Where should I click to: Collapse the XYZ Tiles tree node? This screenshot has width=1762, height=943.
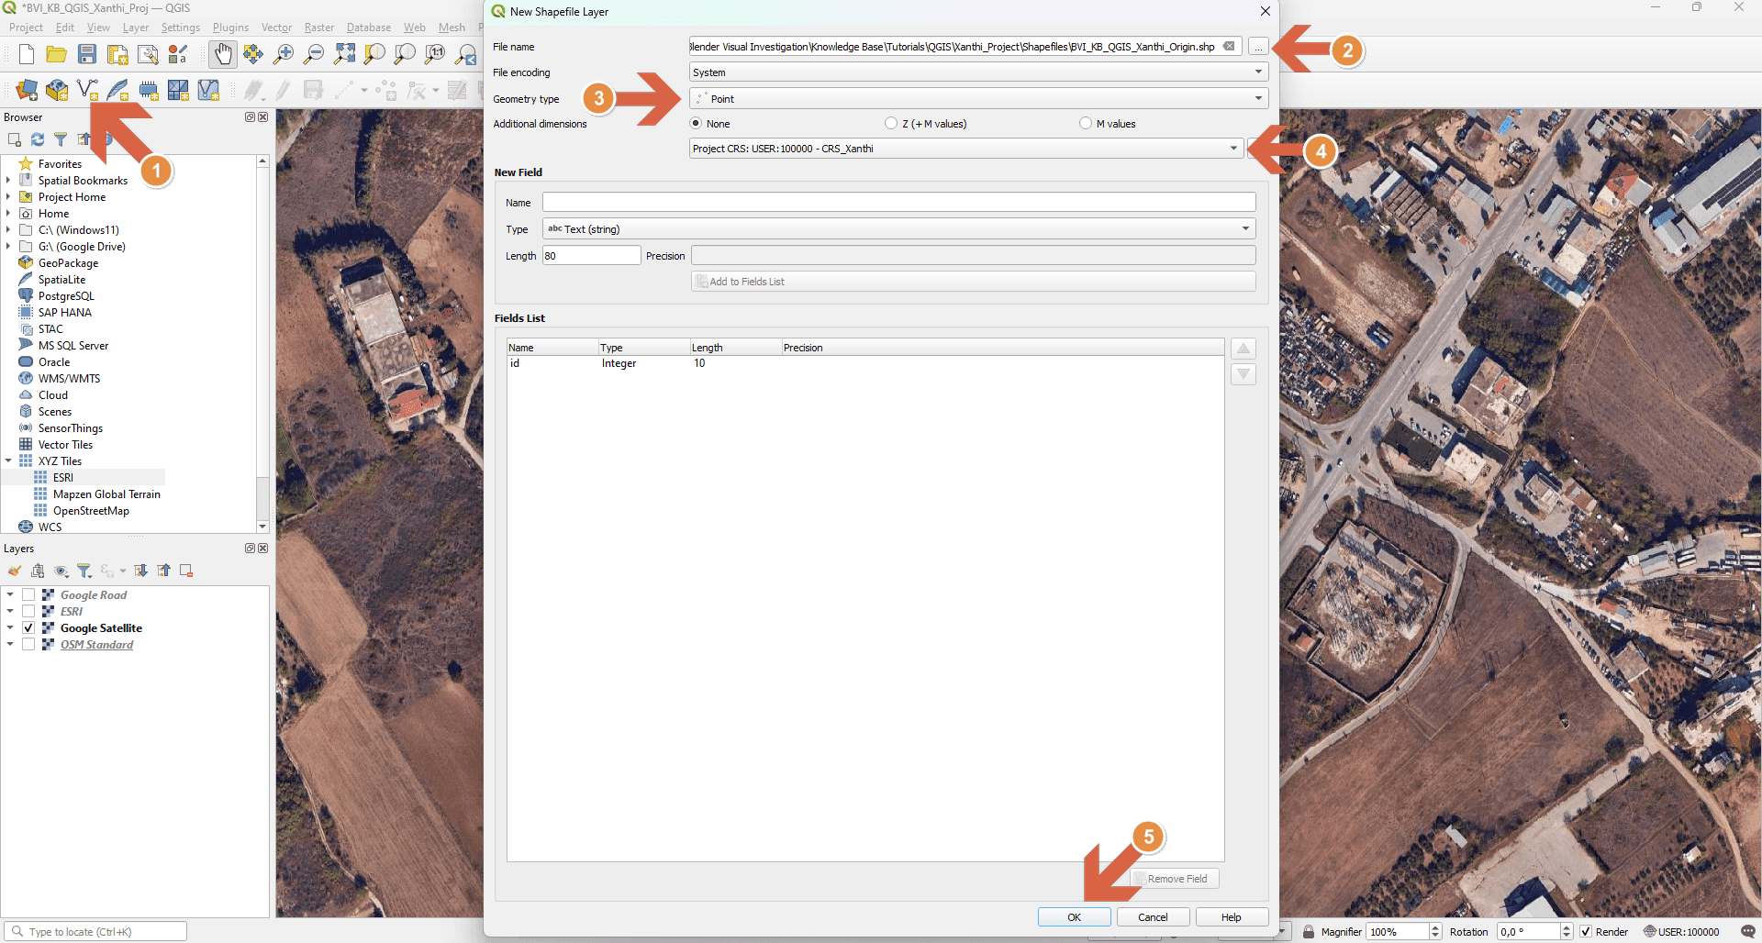(8, 461)
